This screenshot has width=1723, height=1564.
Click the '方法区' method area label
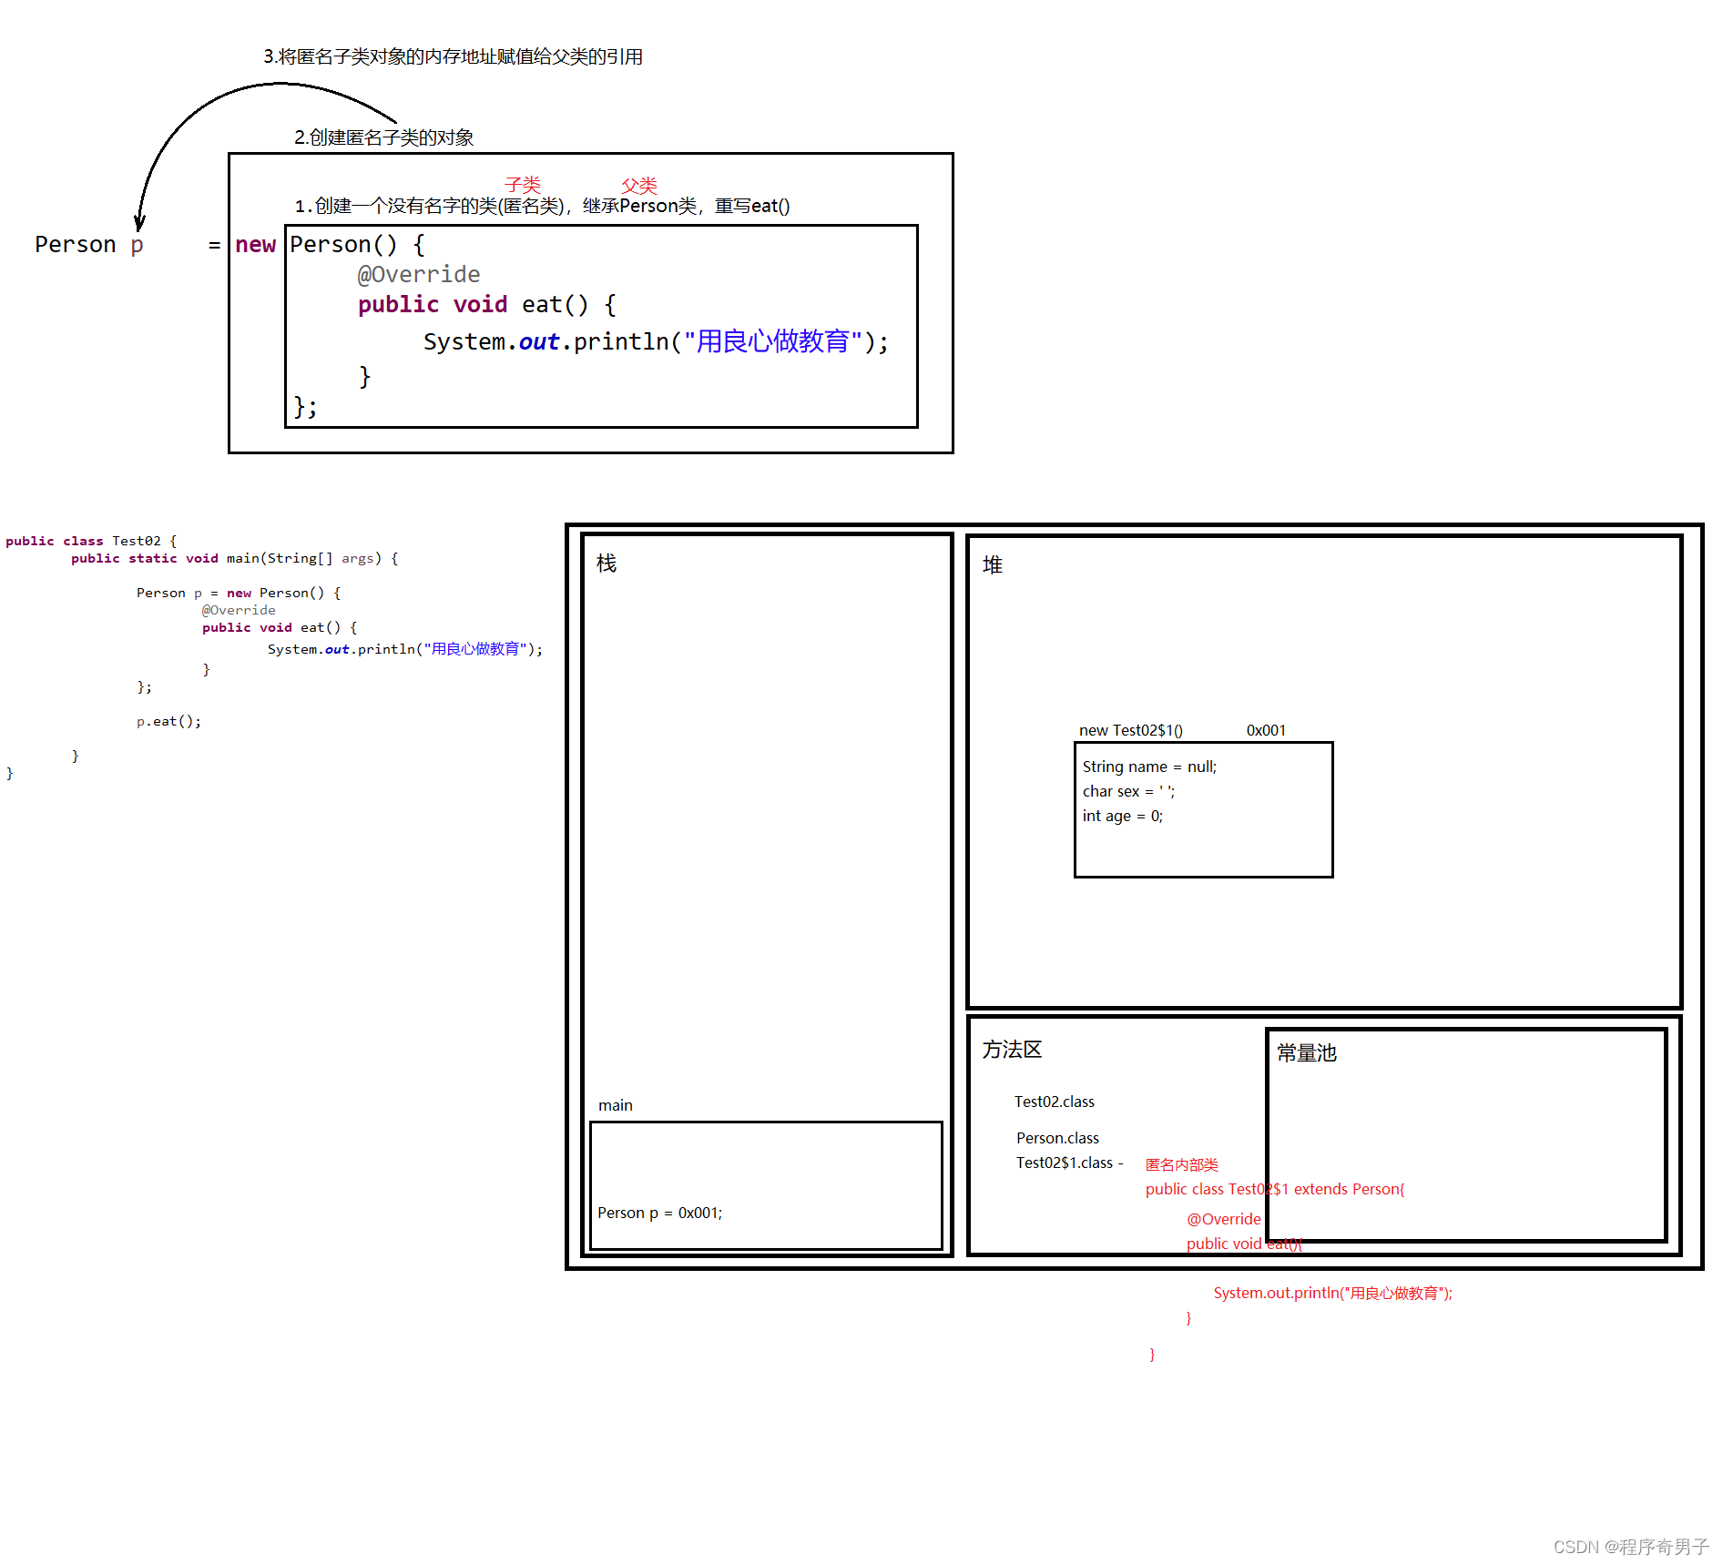[1012, 1050]
